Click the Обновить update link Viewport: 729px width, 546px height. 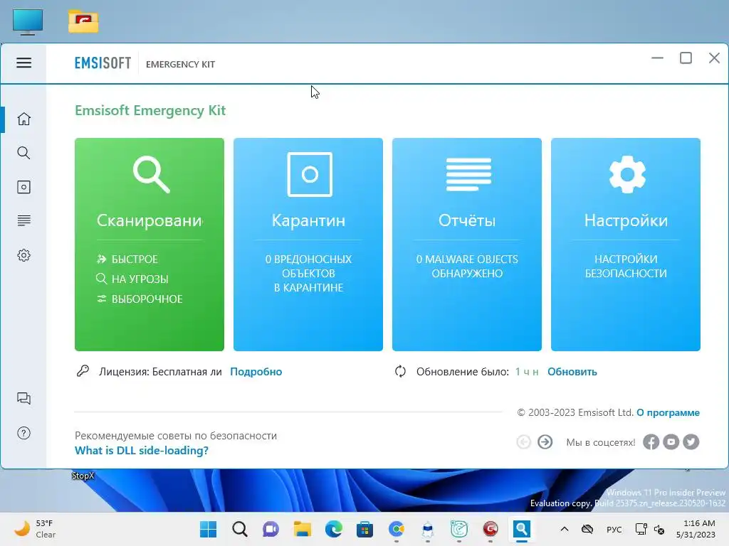[x=572, y=372]
